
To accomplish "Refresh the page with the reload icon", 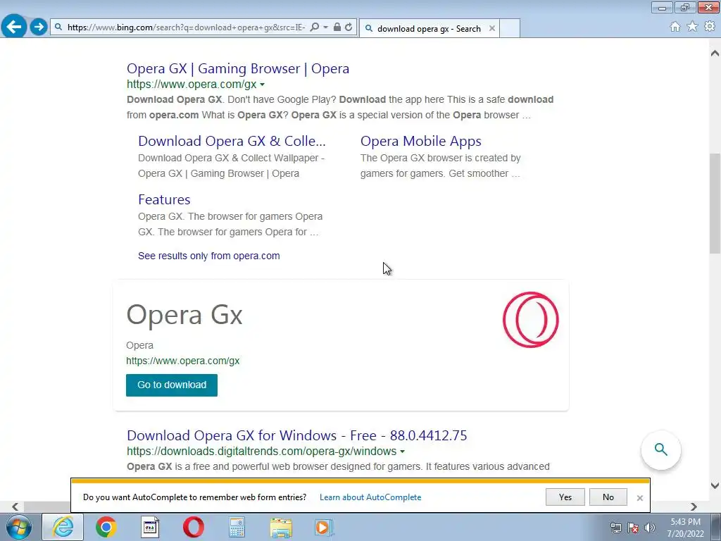I will [x=349, y=27].
